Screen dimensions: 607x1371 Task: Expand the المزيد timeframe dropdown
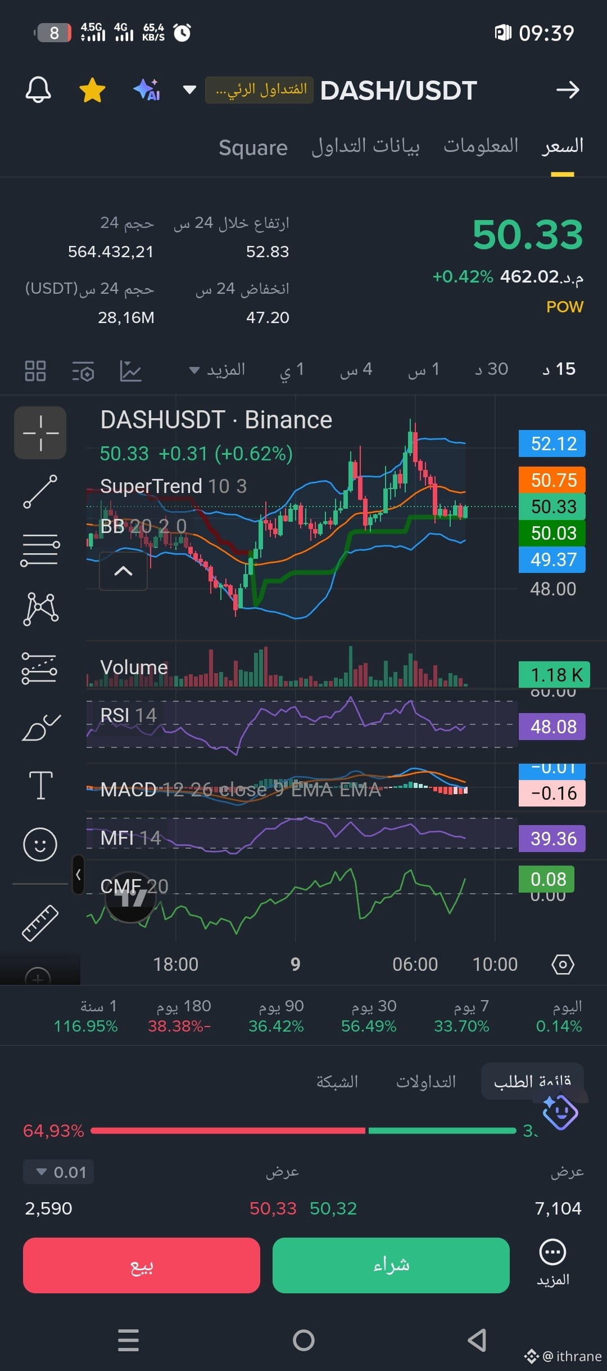click(217, 370)
